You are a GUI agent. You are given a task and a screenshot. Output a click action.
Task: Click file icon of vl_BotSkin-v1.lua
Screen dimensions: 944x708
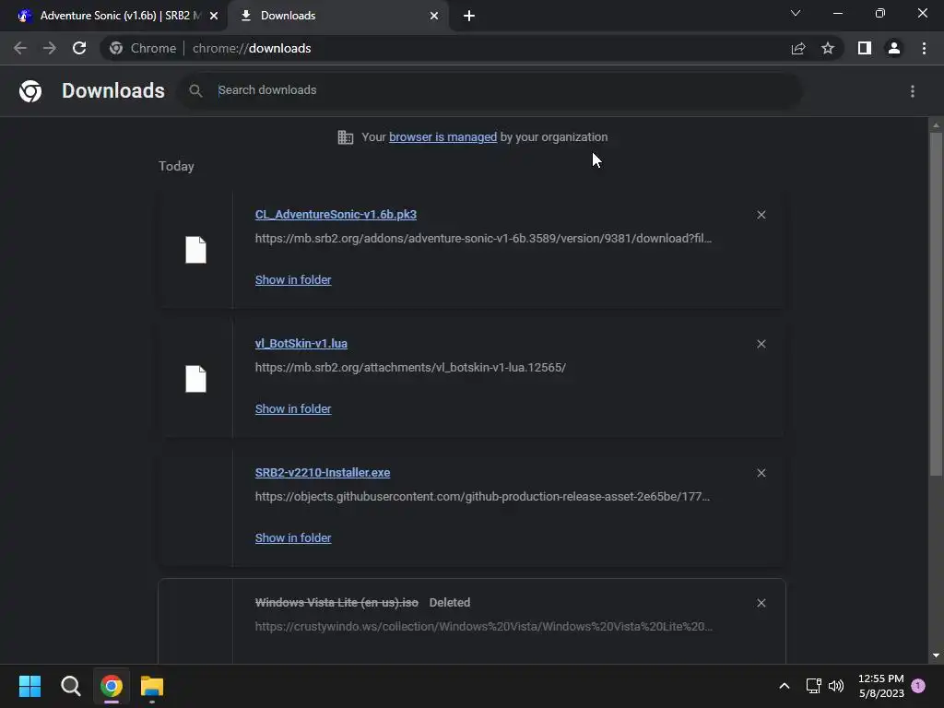point(195,379)
